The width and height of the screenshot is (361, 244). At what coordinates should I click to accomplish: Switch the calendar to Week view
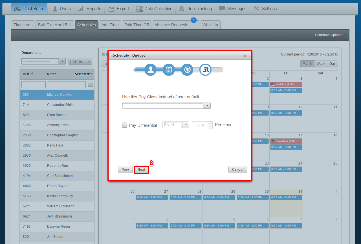pyautogui.click(x=321, y=64)
